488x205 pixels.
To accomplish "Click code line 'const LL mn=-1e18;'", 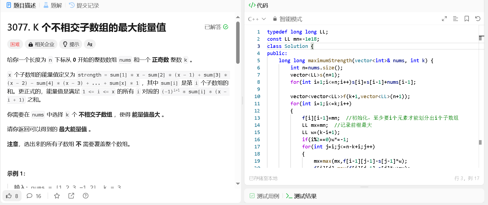I will coord(293,39).
